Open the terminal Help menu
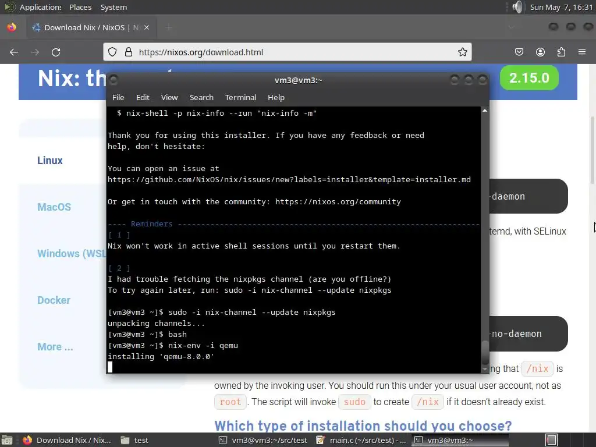Viewport: 596px width, 447px height. [x=276, y=97]
